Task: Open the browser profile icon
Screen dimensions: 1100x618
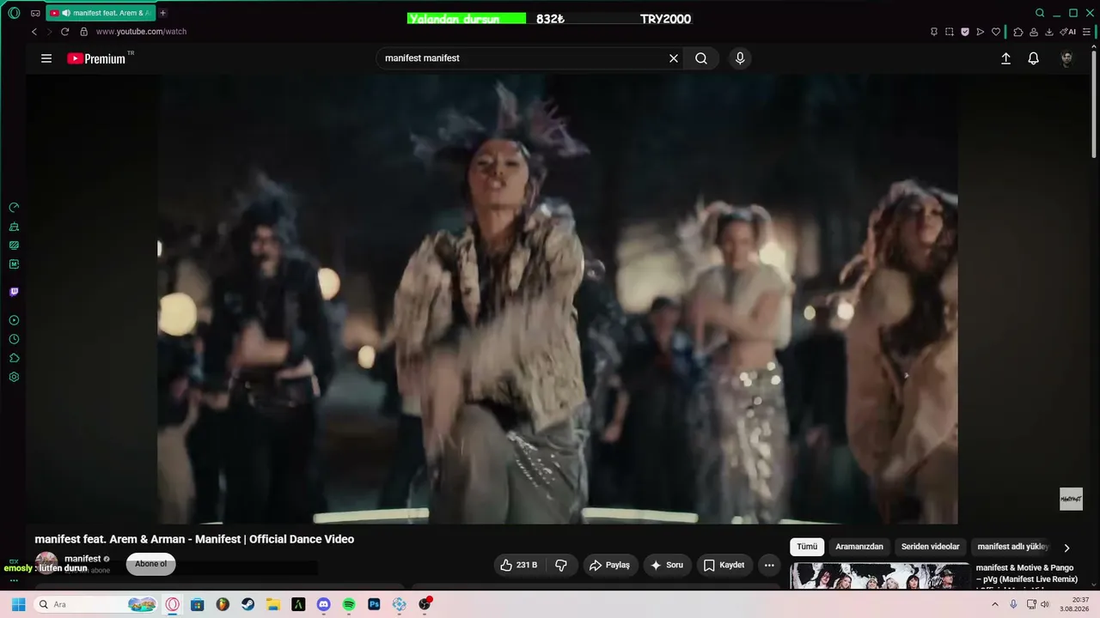Action: pos(1034,32)
